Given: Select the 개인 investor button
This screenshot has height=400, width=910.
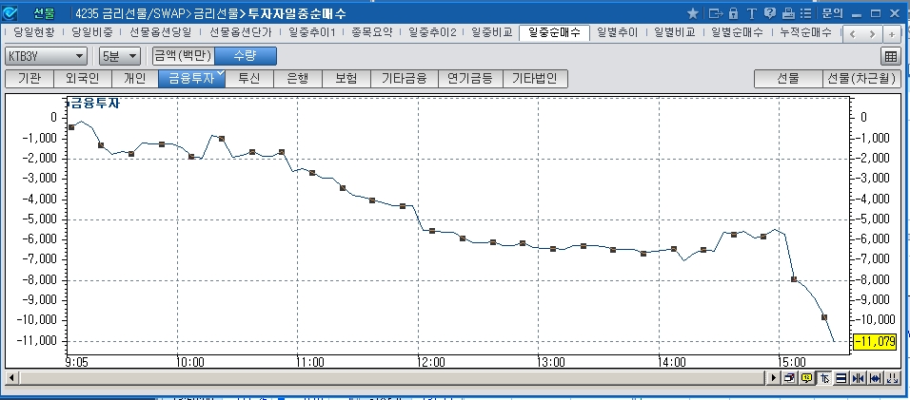Looking at the screenshot, I should tap(134, 78).
